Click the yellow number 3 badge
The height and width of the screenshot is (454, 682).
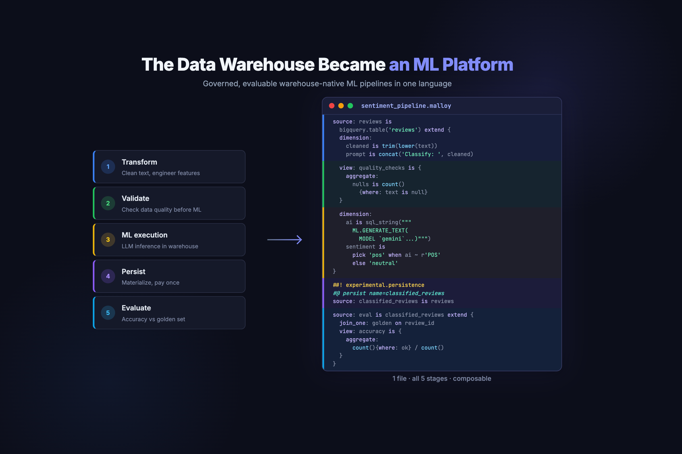tap(108, 240)
